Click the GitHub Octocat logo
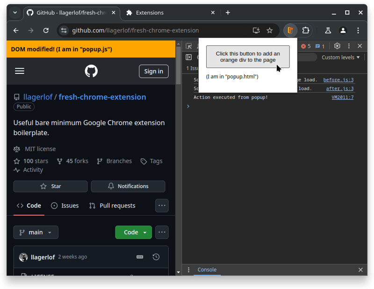The image size is (374, 289). click(x=91, y=71)
